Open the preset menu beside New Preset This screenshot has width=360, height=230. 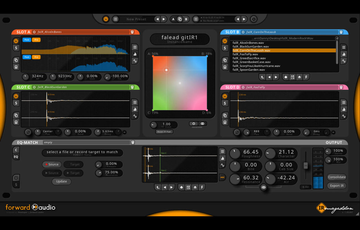point(116,19)
